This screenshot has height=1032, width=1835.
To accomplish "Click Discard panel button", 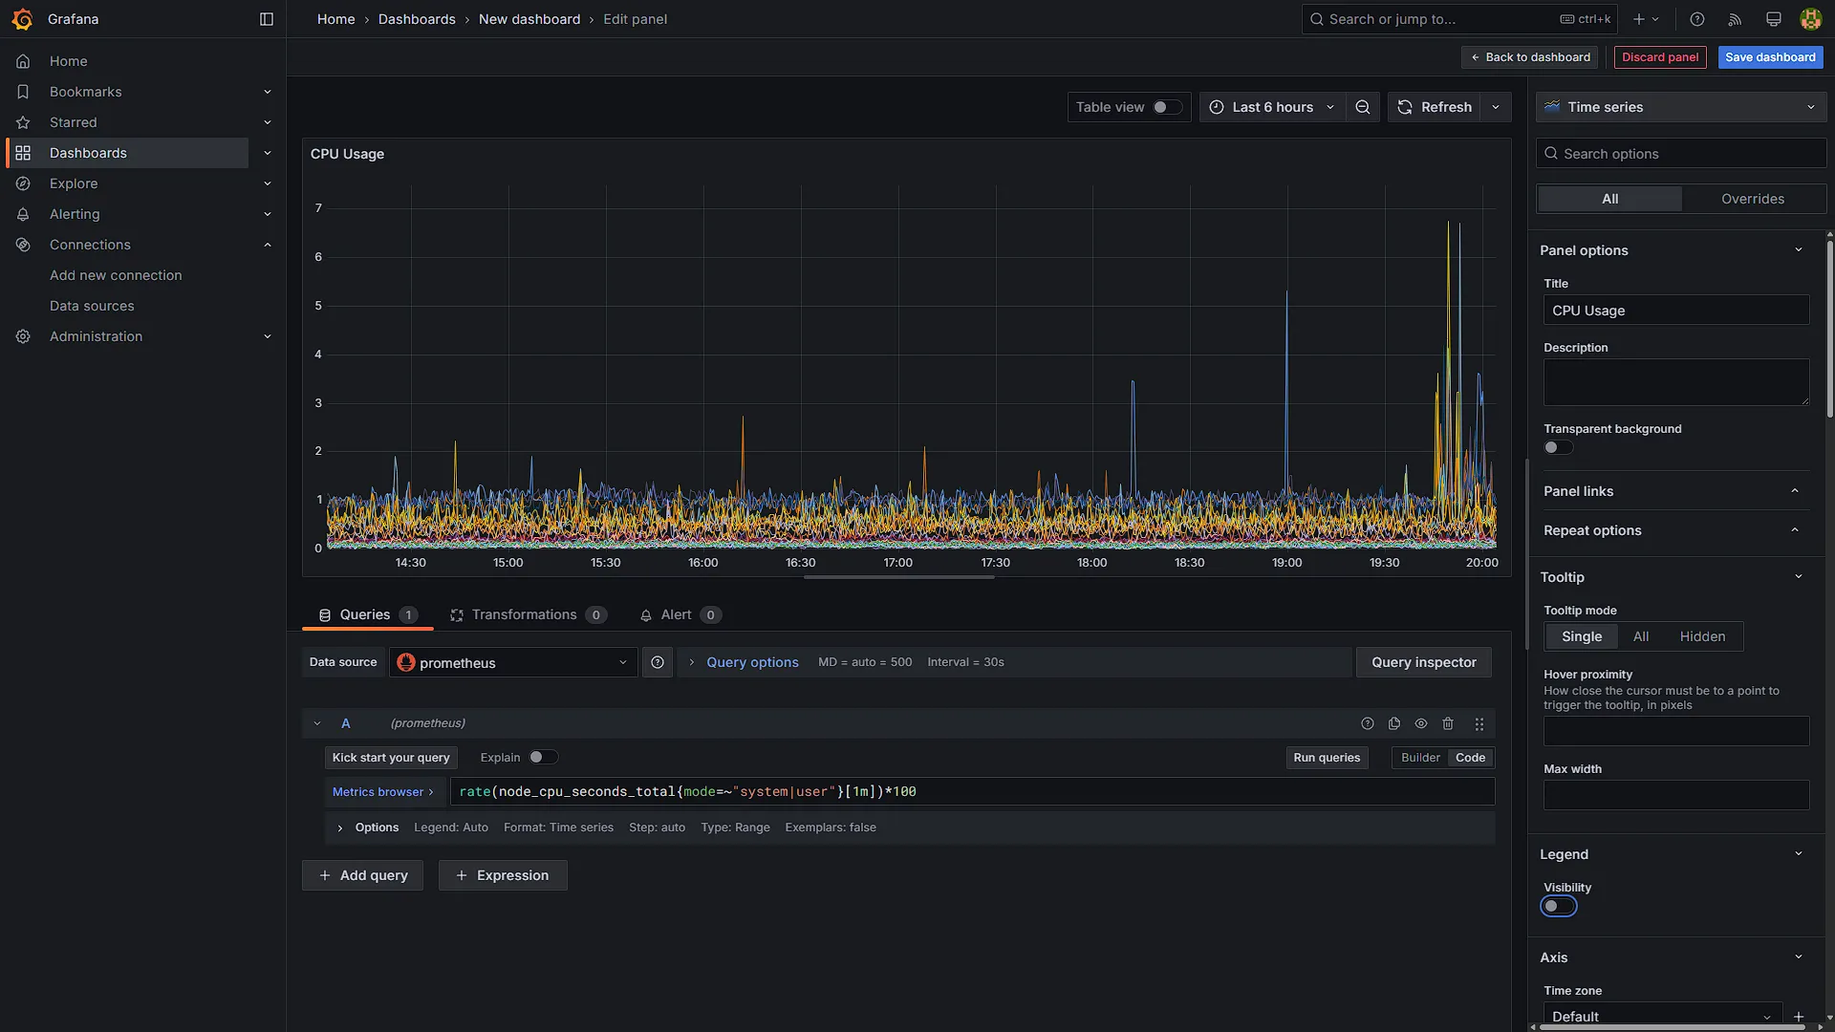I will (1660, 57).
